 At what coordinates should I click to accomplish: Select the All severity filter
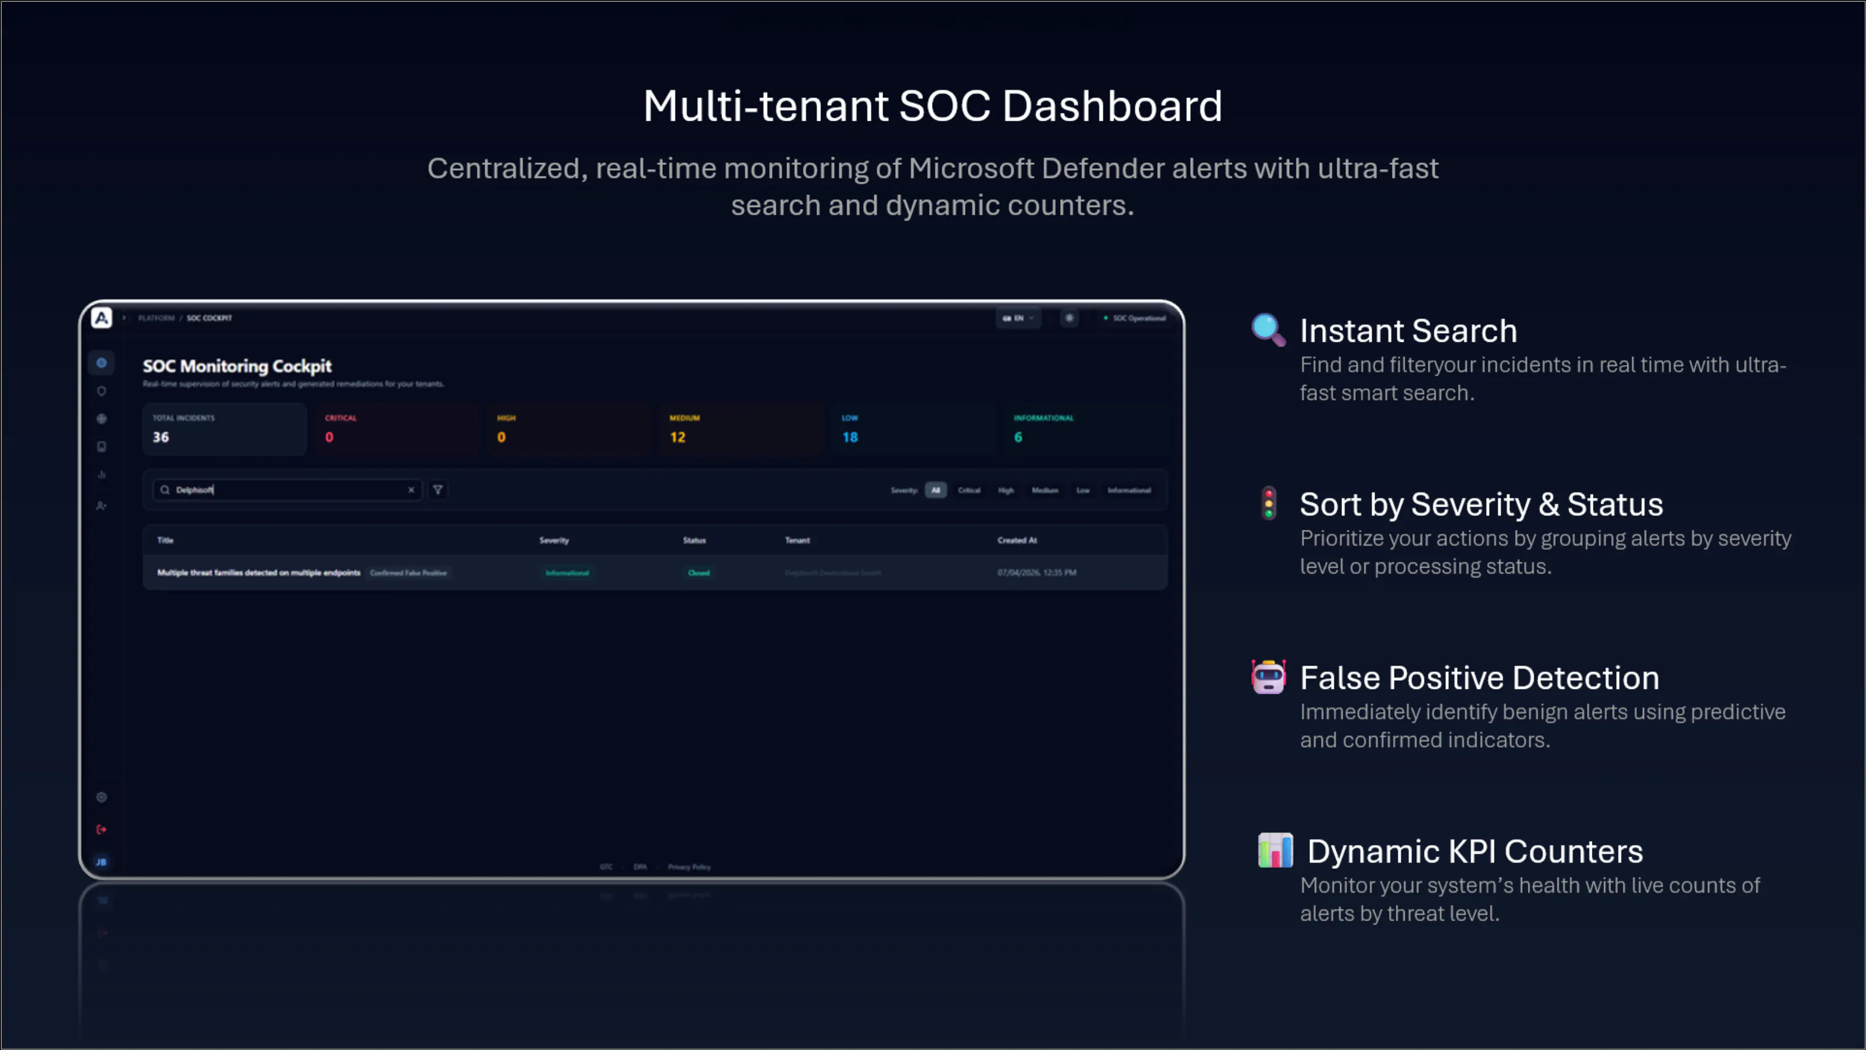(x=936, y=490)
